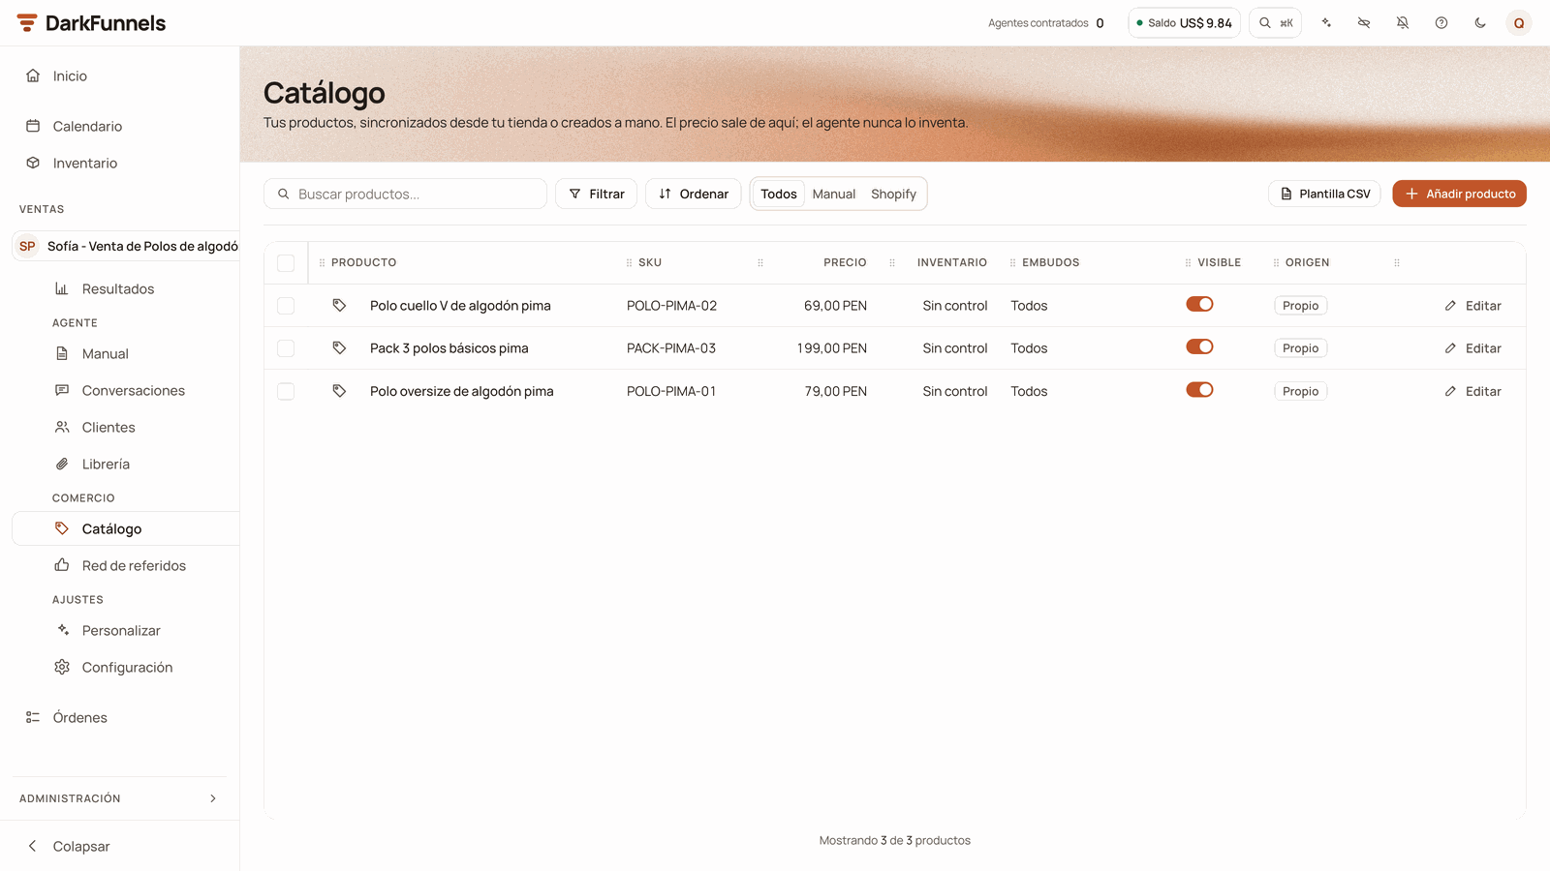Check the select-all header checkbox
Viewport: 1550px width, 871px height.
coord(286,263)
